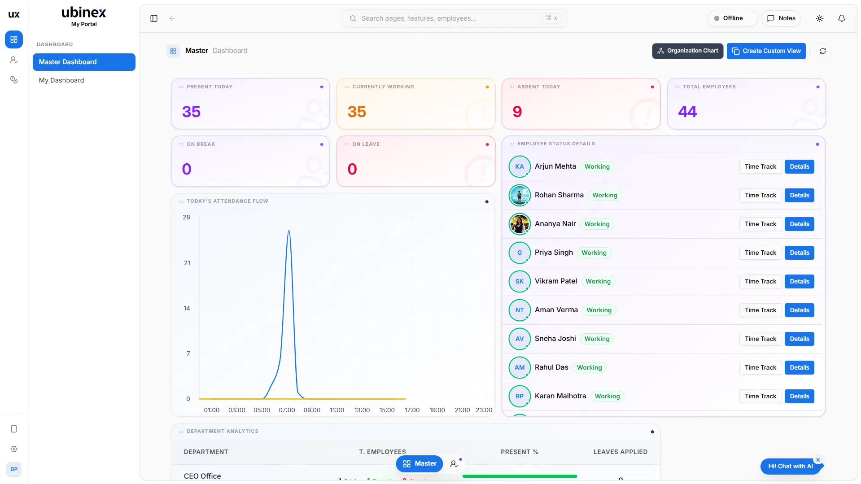The width and height of the screenshot is (861, 484).
Task: Open the employee person icon in rail
Action: coord(14,60)
